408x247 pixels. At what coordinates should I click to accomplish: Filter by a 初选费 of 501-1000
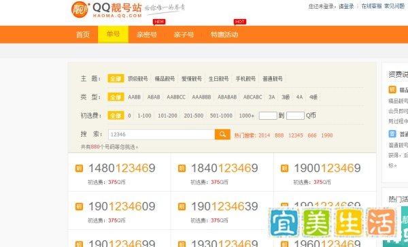221,116
